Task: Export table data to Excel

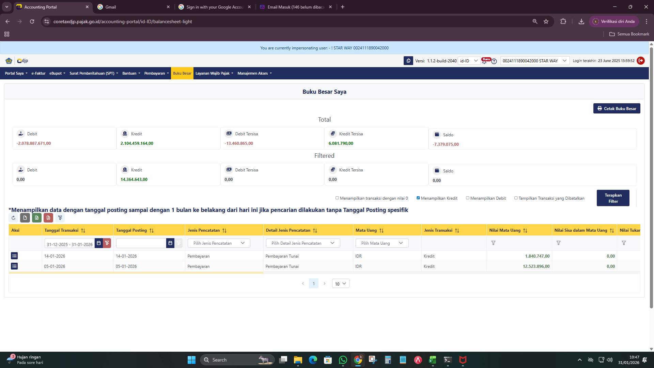Action: [37, 218]
